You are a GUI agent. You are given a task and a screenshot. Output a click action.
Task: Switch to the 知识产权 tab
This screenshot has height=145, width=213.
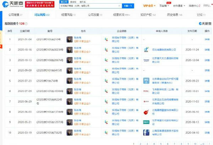[148, 15]
